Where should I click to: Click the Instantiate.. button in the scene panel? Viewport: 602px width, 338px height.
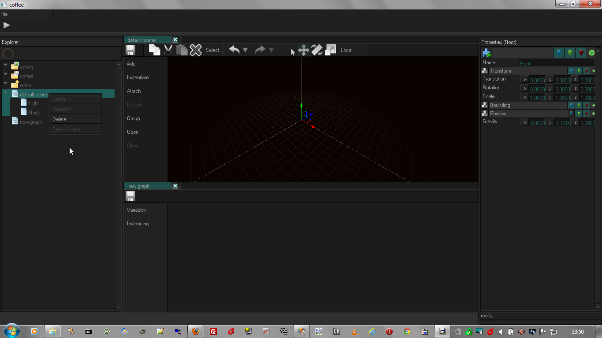click(x=139, y=77)
